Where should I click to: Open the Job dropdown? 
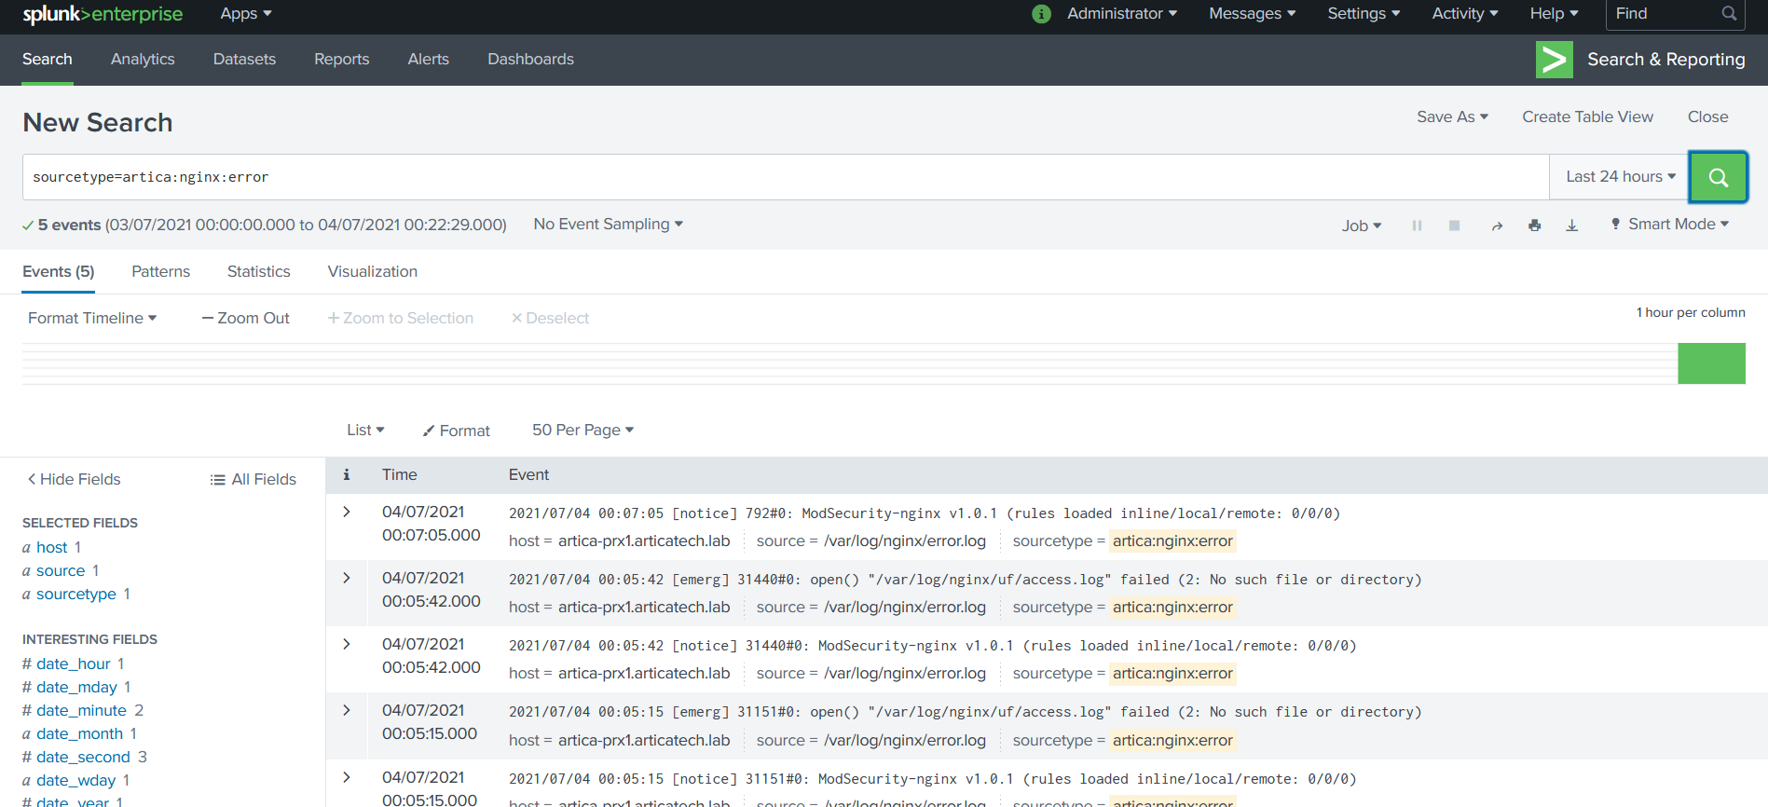(x=1361, y=226)
